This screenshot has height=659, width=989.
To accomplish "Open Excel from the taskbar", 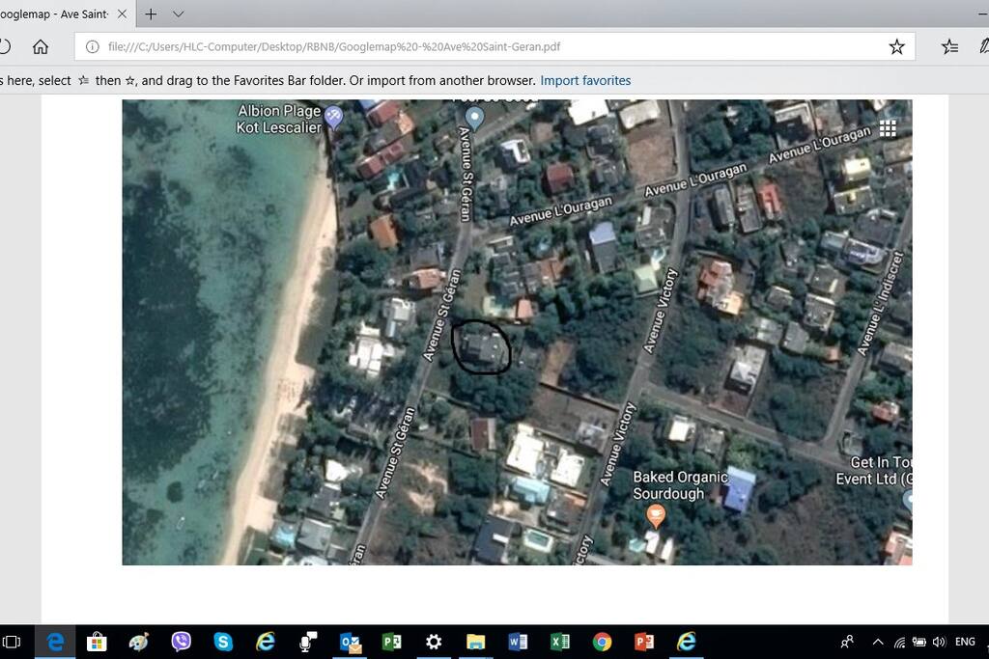I will point(560,642).
